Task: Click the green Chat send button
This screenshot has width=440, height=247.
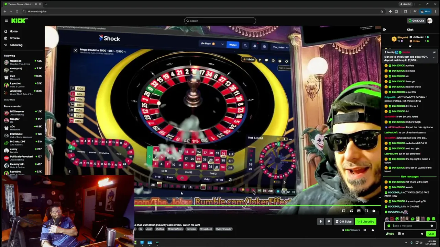Action: coord(431,234)
